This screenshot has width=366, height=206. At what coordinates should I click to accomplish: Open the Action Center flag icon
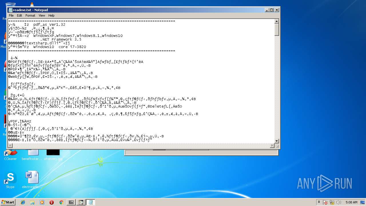pyautogui.click(x=325, y=202)
